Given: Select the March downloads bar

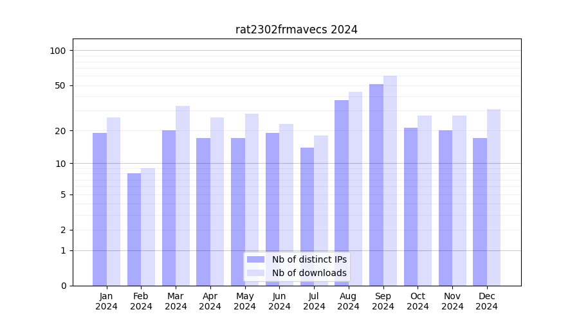Looking at the screenshot, I should pos(183,196).
